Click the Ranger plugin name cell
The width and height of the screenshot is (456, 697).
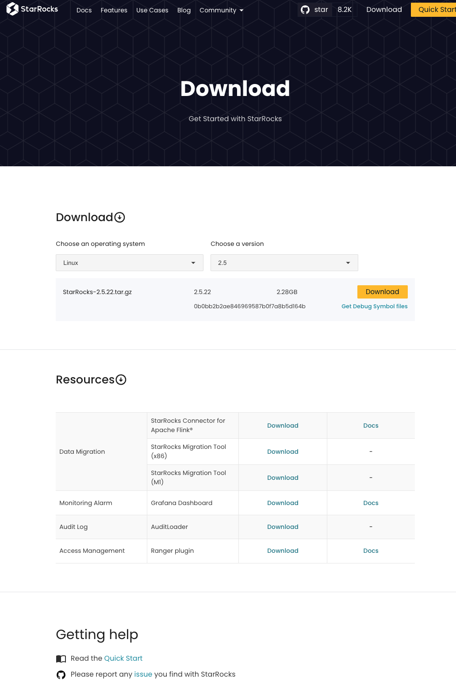[193, 551]
